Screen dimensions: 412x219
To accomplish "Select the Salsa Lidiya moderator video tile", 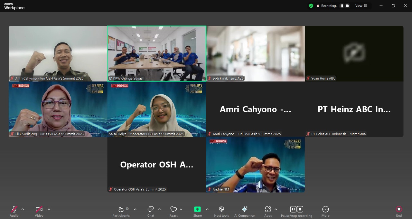I will pos(157,109).
